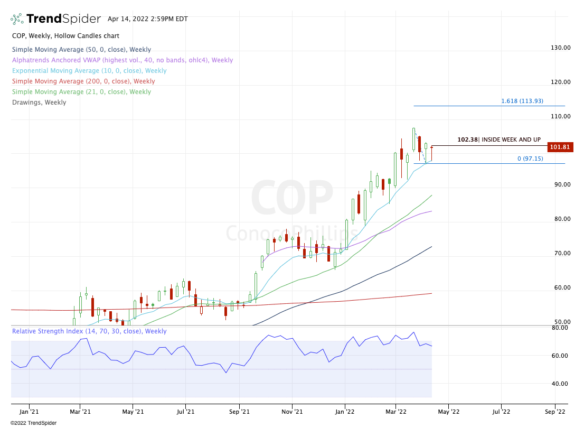Select the Simple Moving Average (200) legend entry

coord(83,81)
